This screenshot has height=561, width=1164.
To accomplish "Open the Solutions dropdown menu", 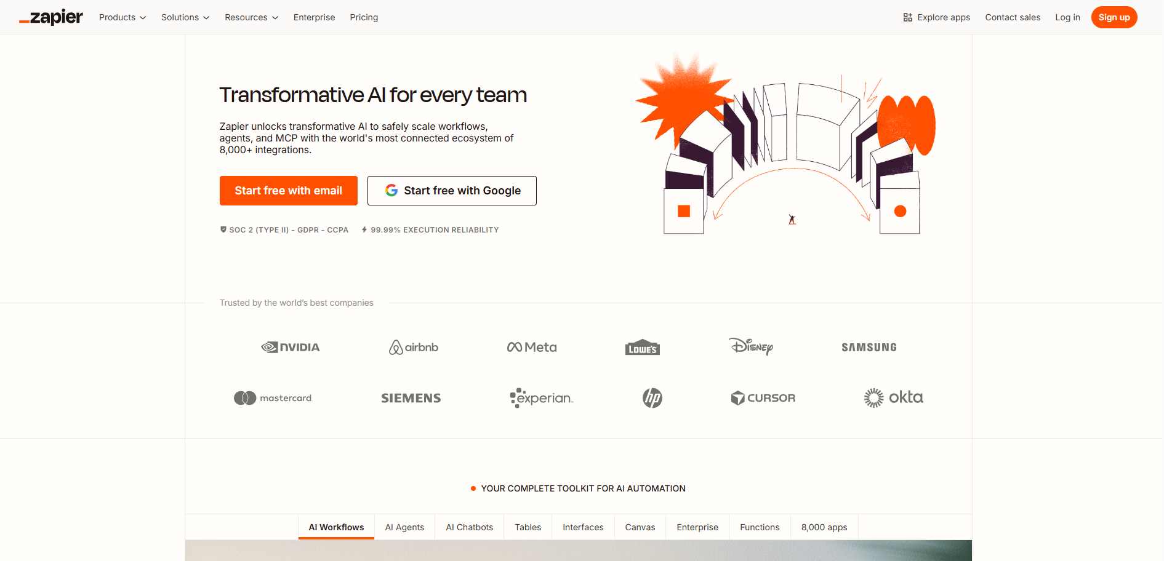I will [185, 17].
